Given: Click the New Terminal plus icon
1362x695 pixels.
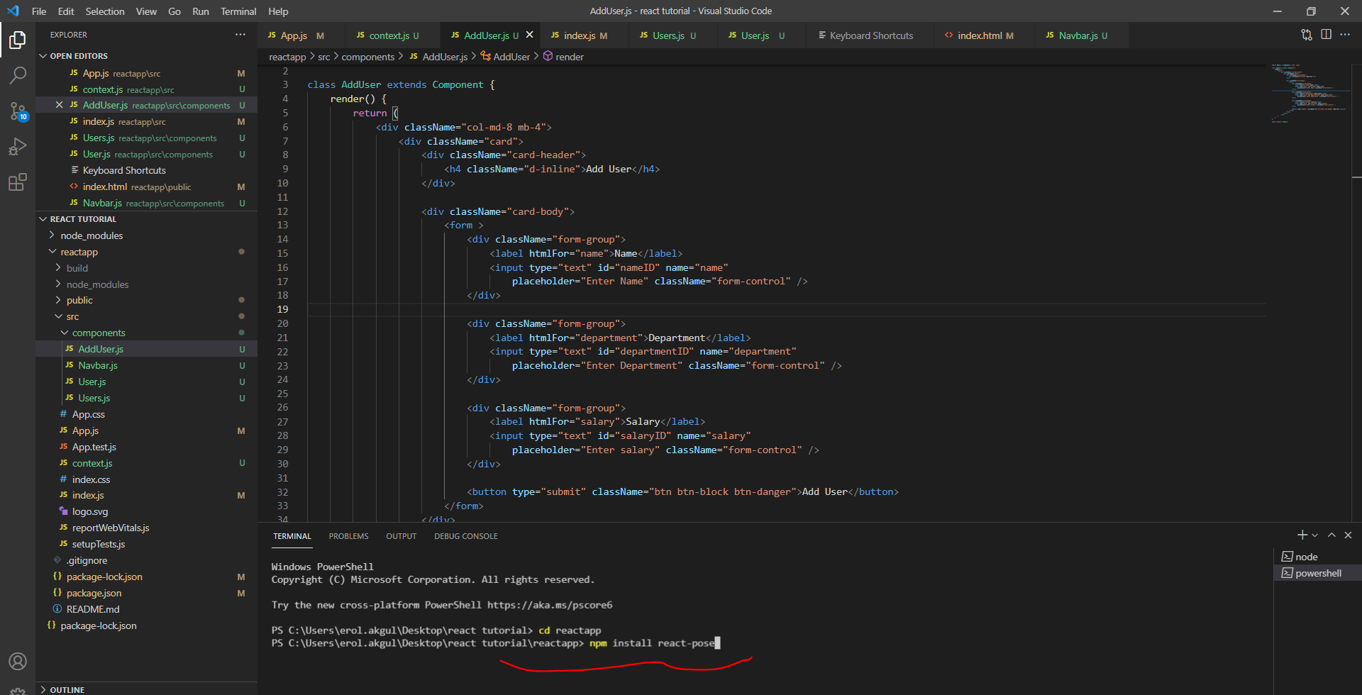Looking at the screenshot, I should 1302,535.
